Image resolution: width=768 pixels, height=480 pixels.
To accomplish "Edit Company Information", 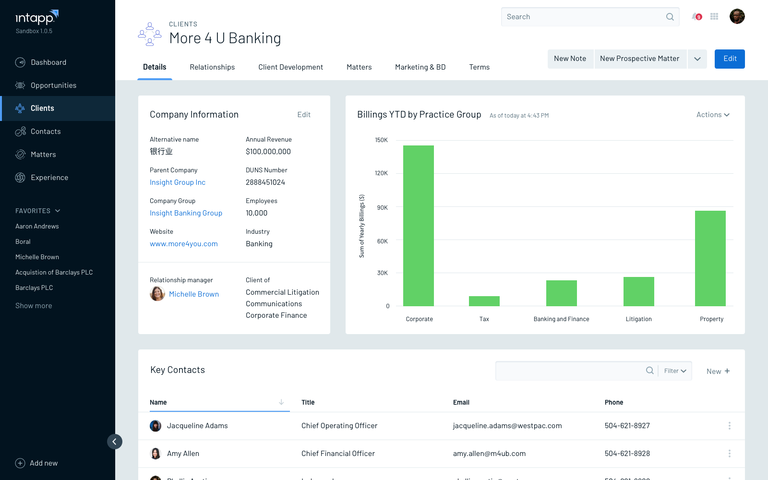I will (304, 115).
